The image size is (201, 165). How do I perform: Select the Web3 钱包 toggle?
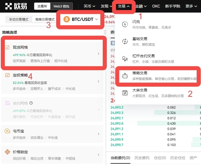pos(61,6)
